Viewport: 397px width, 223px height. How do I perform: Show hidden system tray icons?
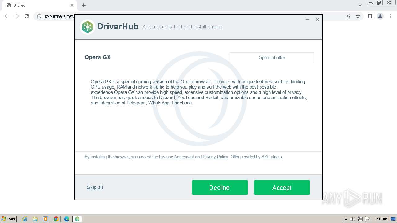tap(346, 219)
